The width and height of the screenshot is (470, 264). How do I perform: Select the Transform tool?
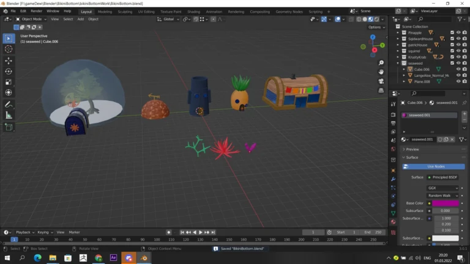[x=9, y=92]
